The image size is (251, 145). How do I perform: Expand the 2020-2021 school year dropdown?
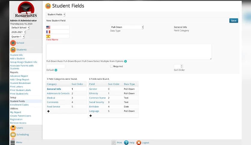pos(18,32)
